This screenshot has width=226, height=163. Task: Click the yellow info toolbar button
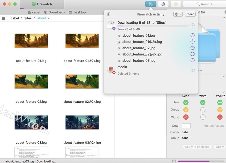[x=176, y=4]
